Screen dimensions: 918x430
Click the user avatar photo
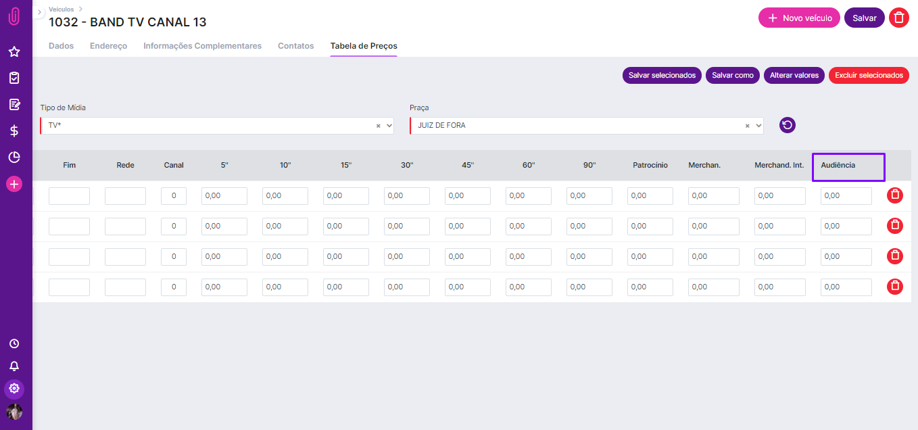coord(14,412)
